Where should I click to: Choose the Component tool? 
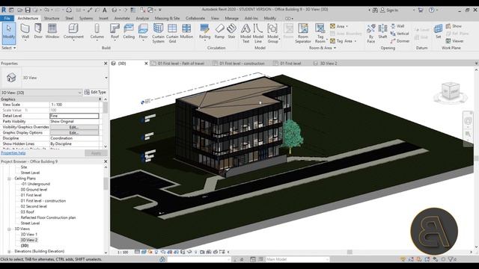click(73, 31)
